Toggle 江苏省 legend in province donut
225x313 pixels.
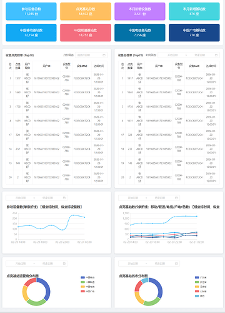[201, 287]
